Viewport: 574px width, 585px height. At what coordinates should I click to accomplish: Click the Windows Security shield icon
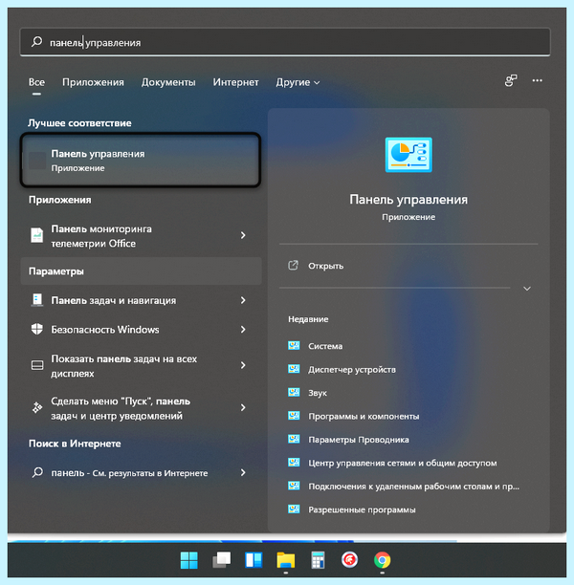(37, 329)
